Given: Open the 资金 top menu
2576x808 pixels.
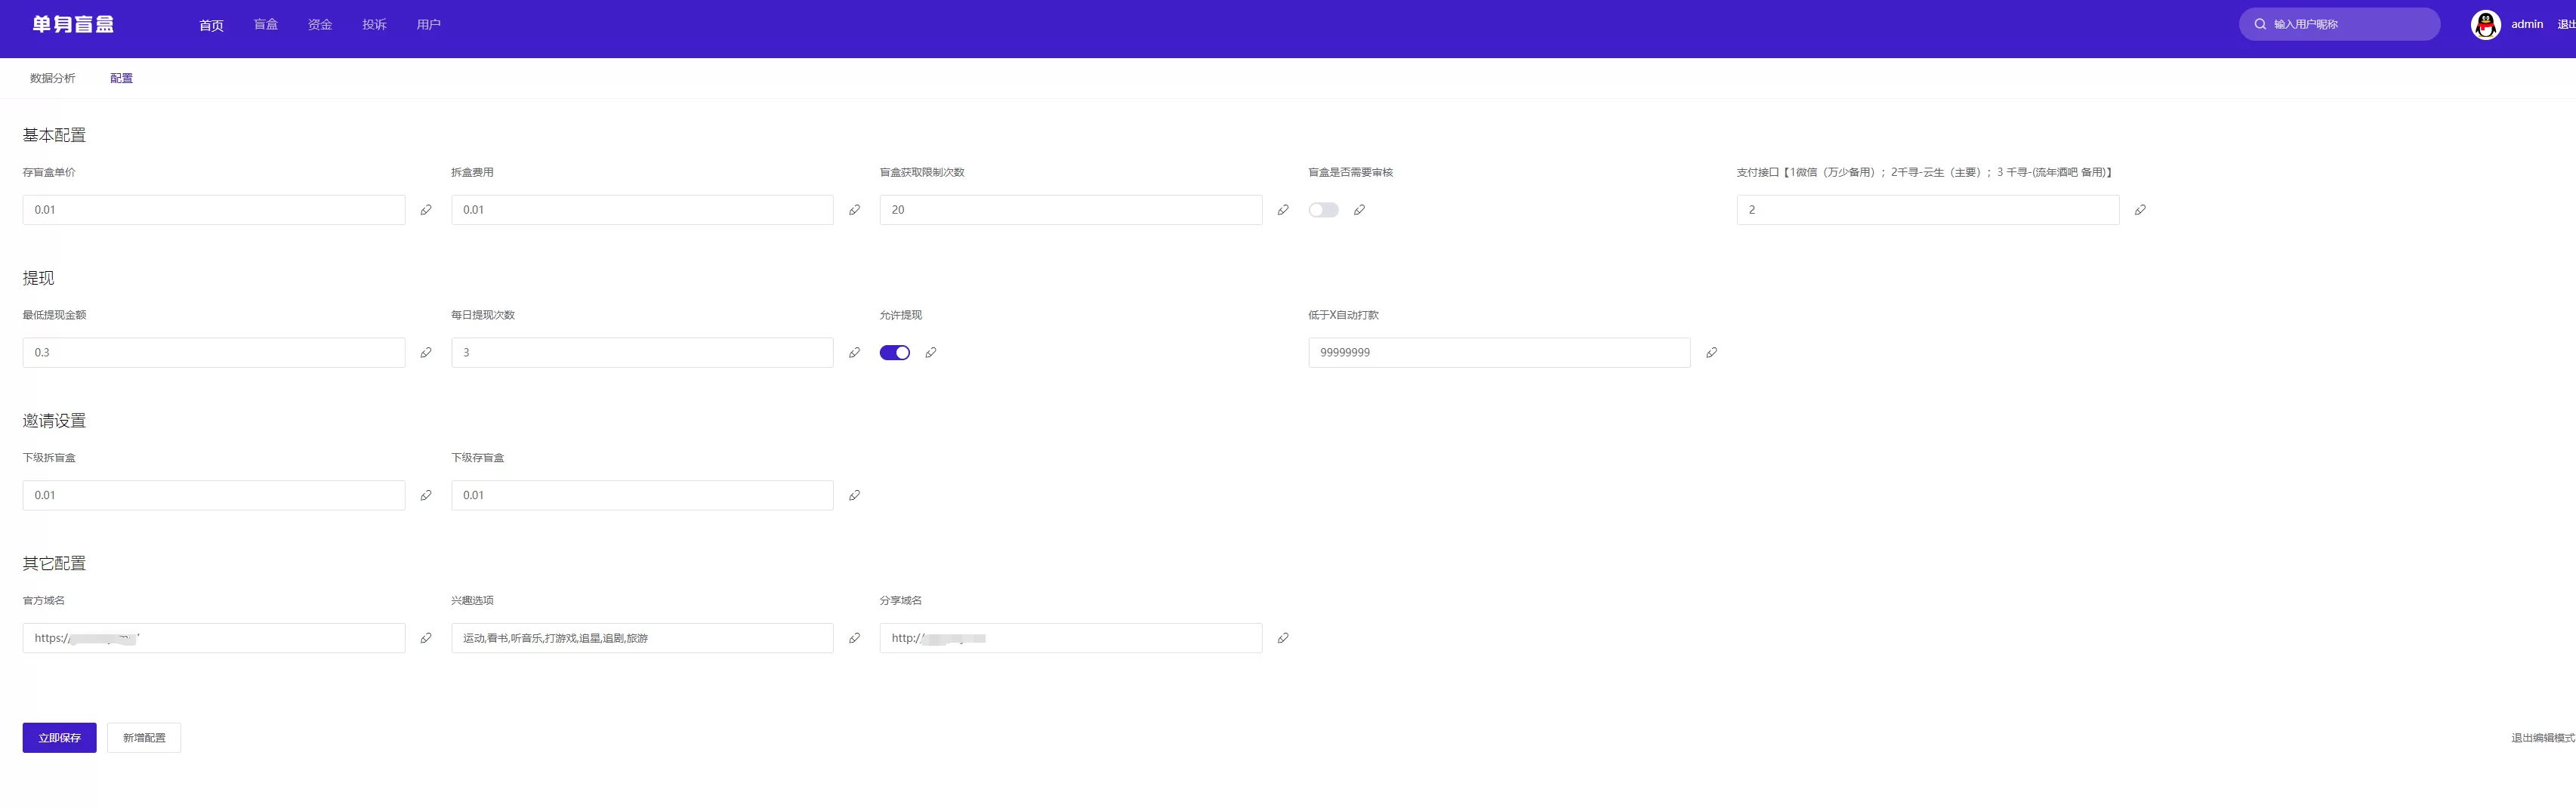Looking at the screenshot, I should (320, 25).
